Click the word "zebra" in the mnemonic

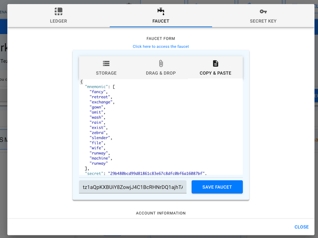tap(98, 132)
